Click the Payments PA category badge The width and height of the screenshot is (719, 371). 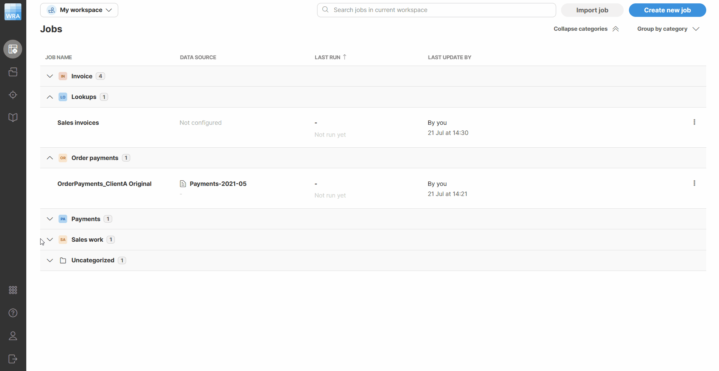tap(63, 219)
